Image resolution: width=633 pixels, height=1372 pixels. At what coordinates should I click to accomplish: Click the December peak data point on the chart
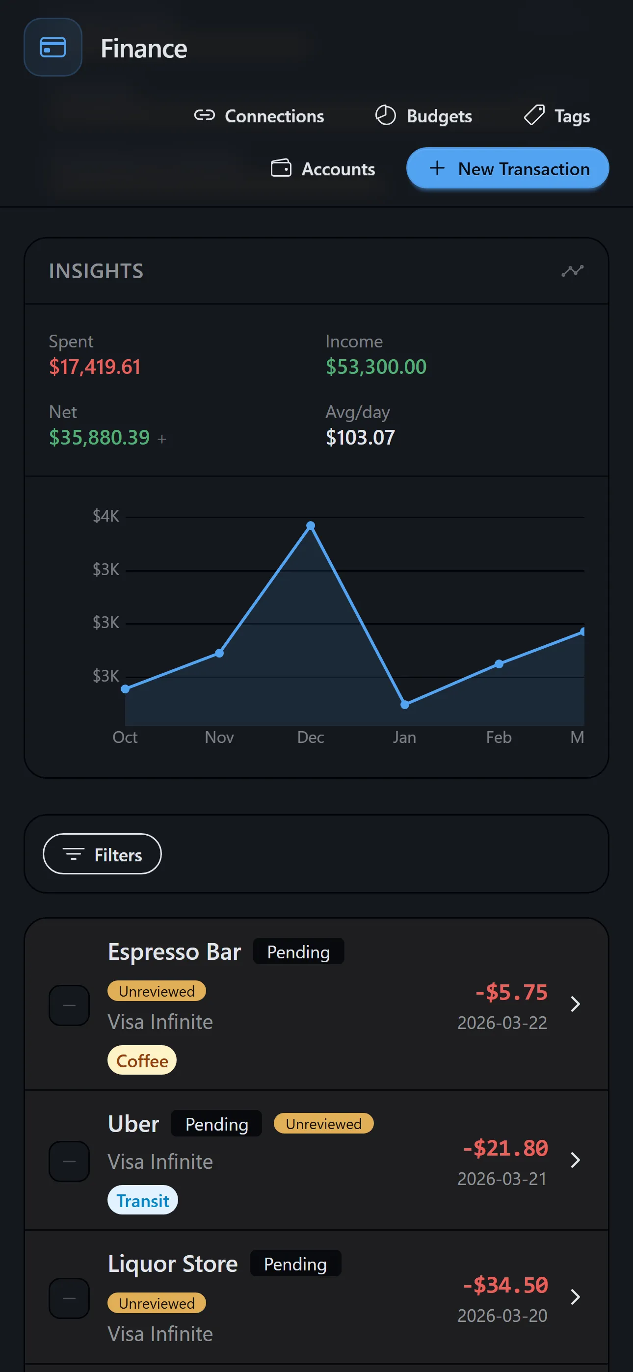pos(311,525)
